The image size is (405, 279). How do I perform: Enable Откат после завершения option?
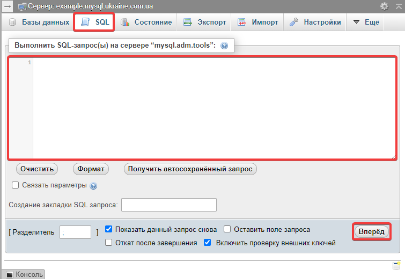point(109,243)
